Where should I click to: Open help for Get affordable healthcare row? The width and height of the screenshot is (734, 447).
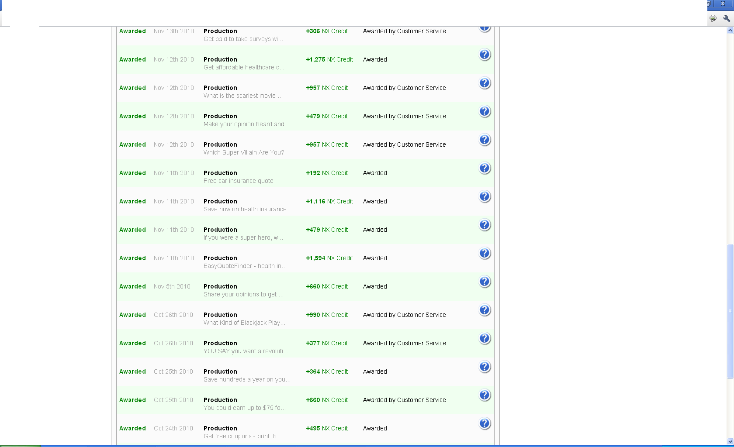point(485,55)
